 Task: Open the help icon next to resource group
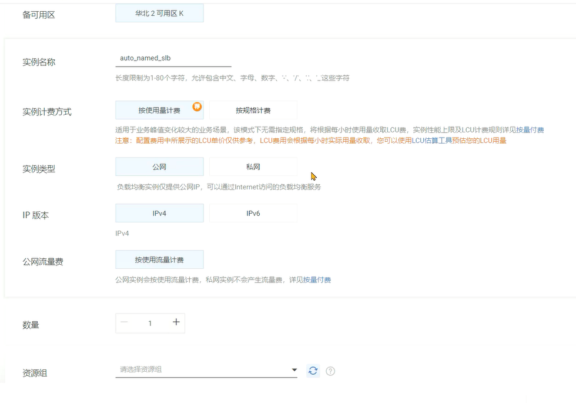pos(330,371)
